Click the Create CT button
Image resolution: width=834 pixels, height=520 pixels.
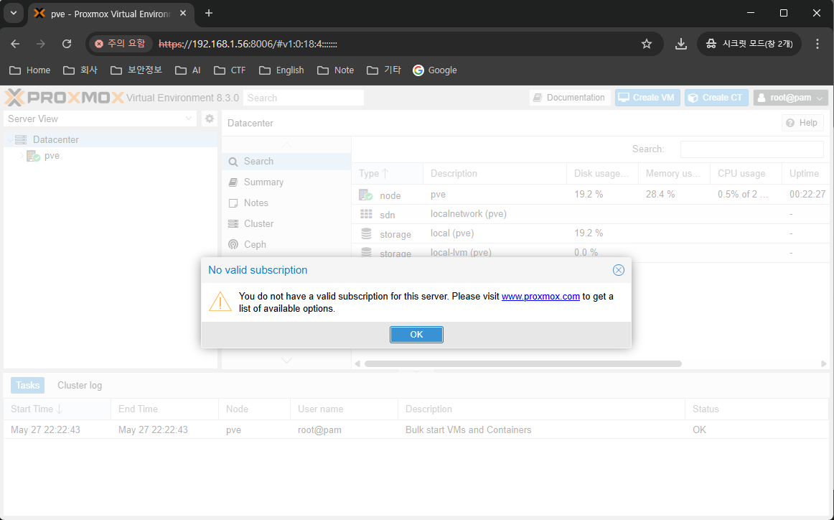[716, 98]
